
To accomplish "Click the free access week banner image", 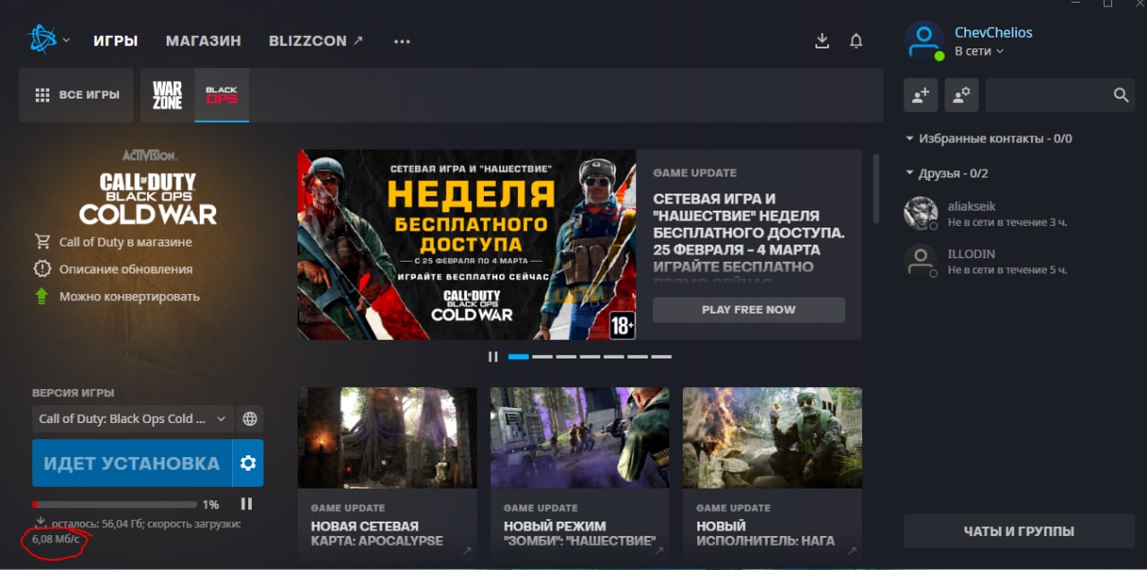I will pos(467,245).
